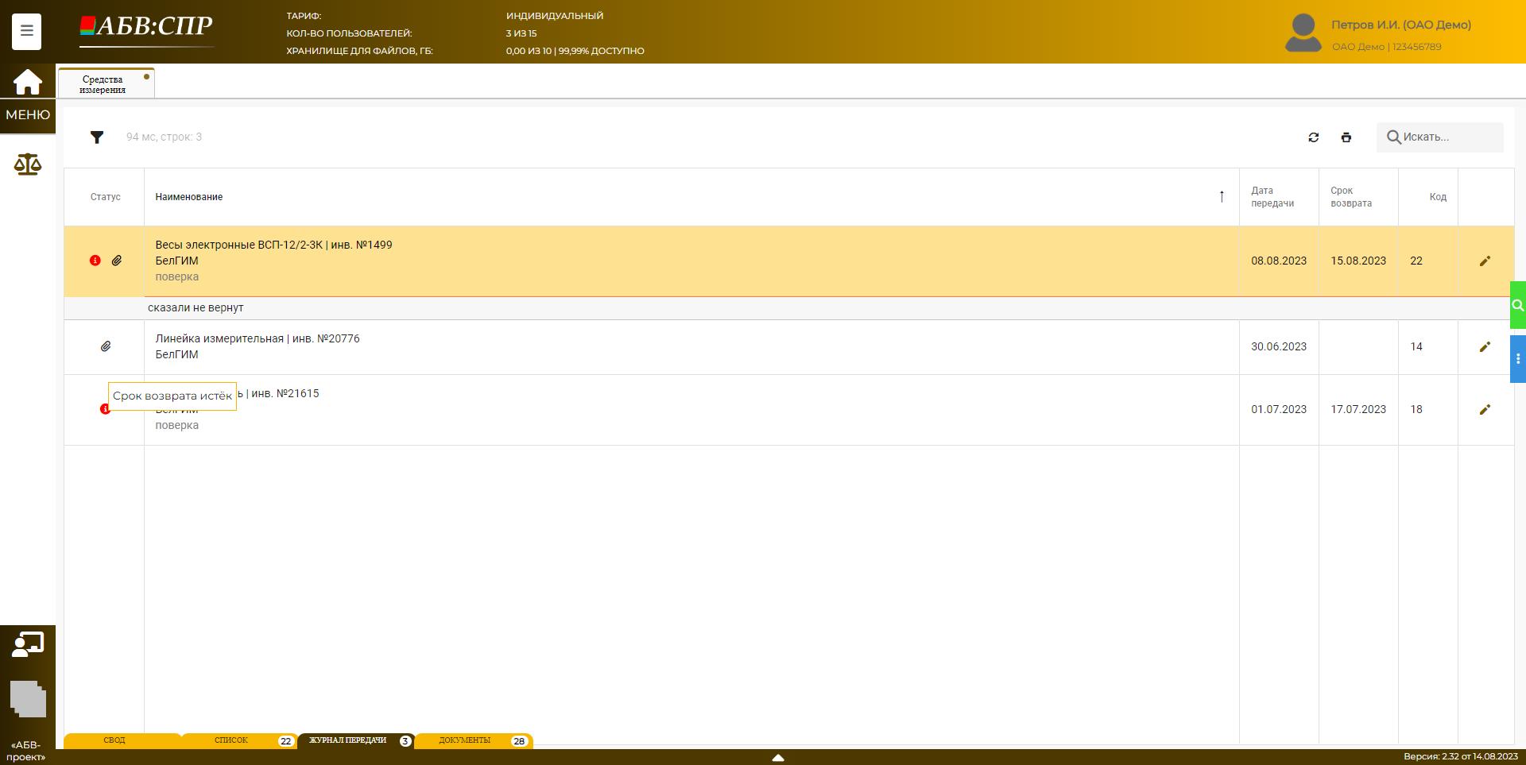Open the scales measuring instruments section
The width and height of the screenshot is (1526, 765).
click(28, 164)
